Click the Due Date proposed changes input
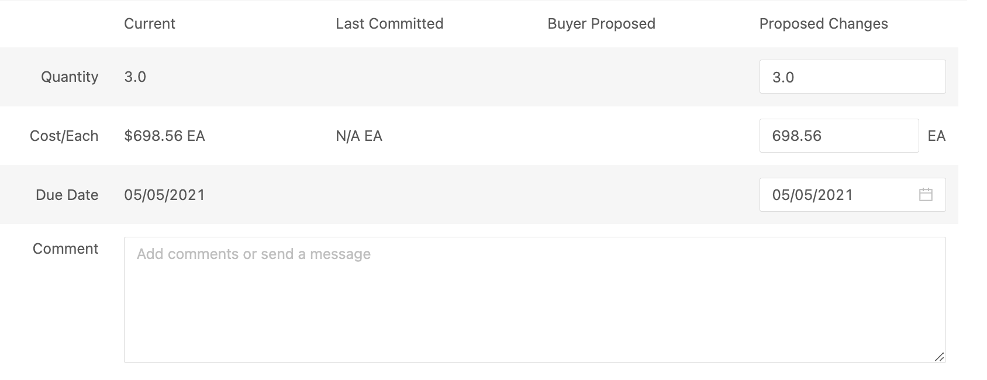This screenshot has width=987, height=380. click(853, 195)
